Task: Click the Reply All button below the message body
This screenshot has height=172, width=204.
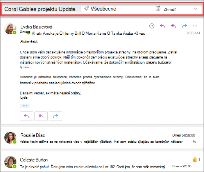Action: (x=41, y=116)
